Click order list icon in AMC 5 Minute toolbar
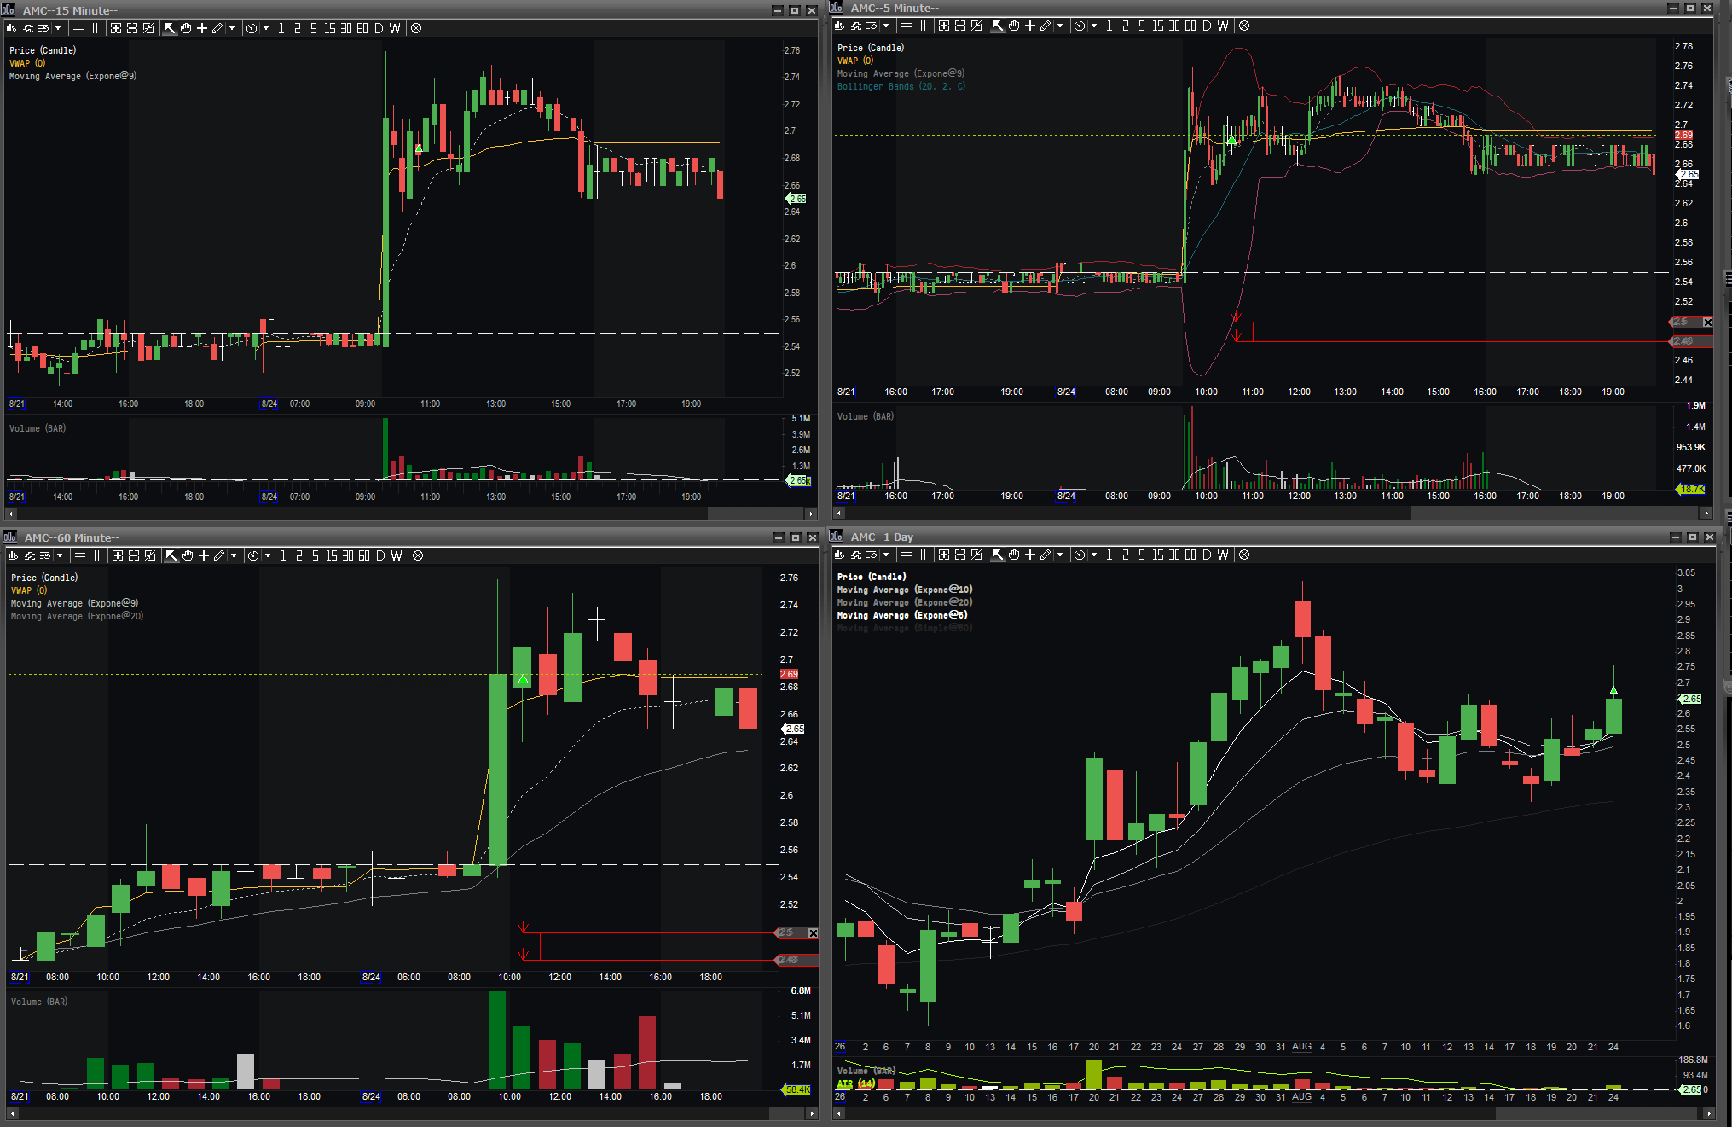Viewport: 1732px width, 1127px height. click(872, 26)
